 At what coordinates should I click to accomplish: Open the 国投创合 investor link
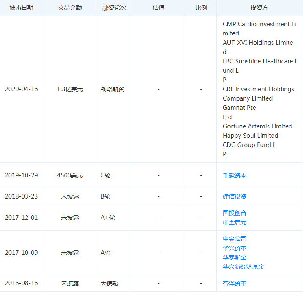click(235, 213)
